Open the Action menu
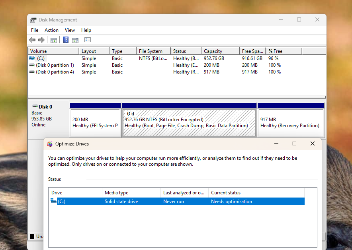 click(51, 30)
